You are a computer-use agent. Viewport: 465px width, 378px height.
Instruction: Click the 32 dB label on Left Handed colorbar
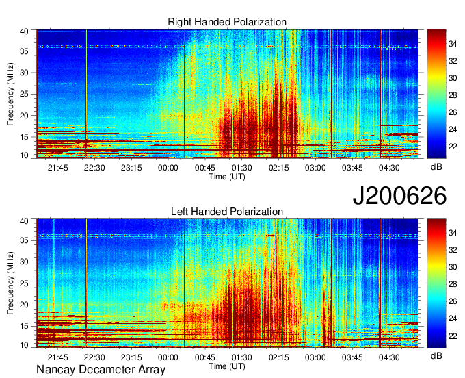tap(453, 250)
